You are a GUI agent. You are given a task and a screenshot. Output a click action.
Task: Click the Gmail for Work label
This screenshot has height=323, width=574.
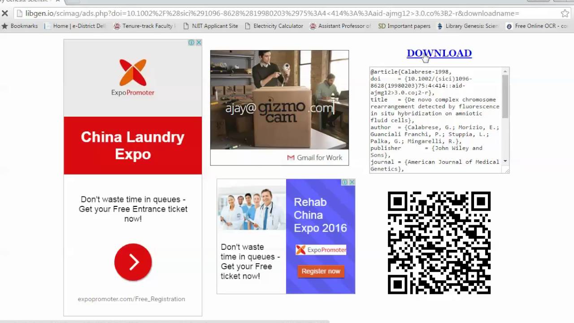click(314, 157)
